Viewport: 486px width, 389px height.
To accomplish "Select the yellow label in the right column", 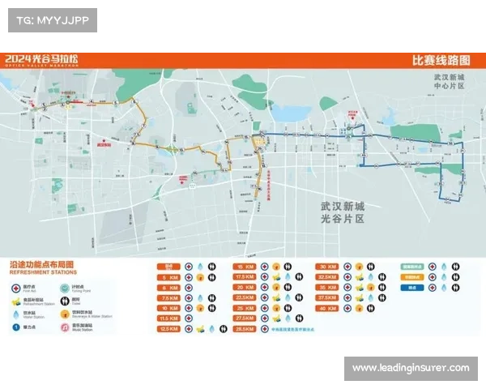I will tap(412, 277).
